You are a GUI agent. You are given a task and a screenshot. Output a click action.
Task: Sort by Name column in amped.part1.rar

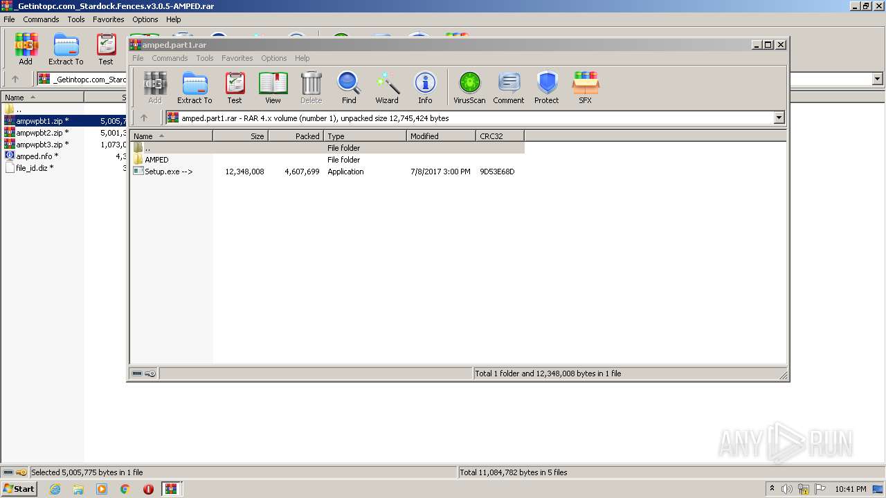pos(171,136)
